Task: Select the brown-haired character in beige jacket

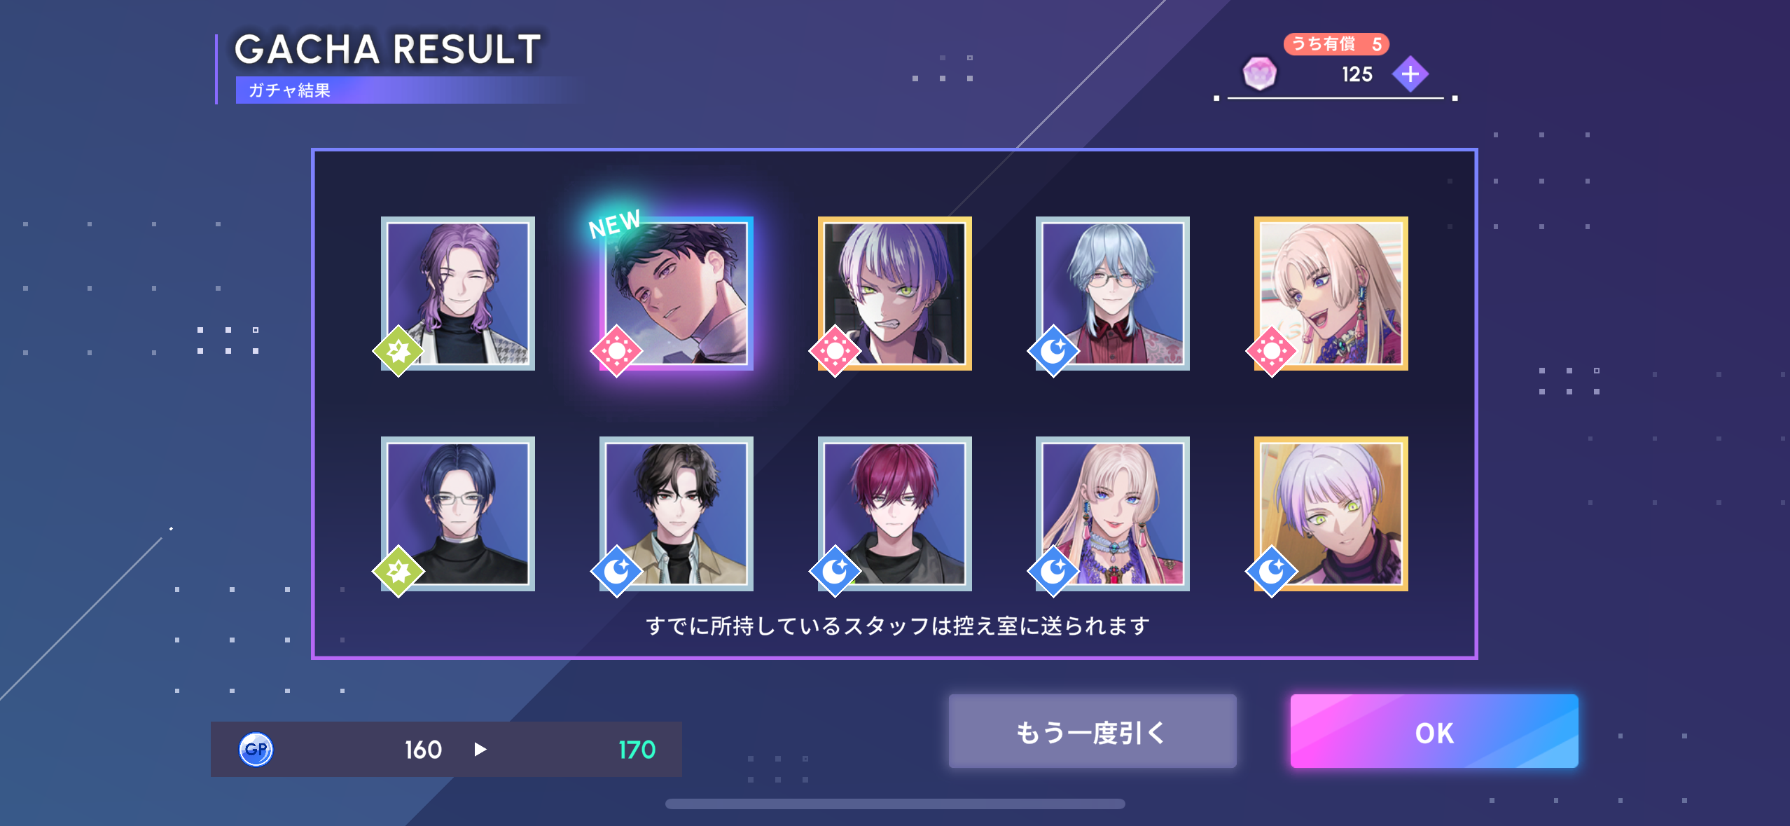Action: [x=677, y=514]
